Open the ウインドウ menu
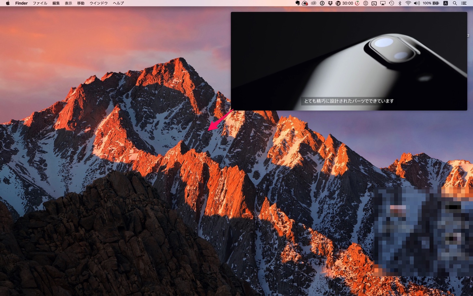The image size is (473, 296). pos(99,3)
